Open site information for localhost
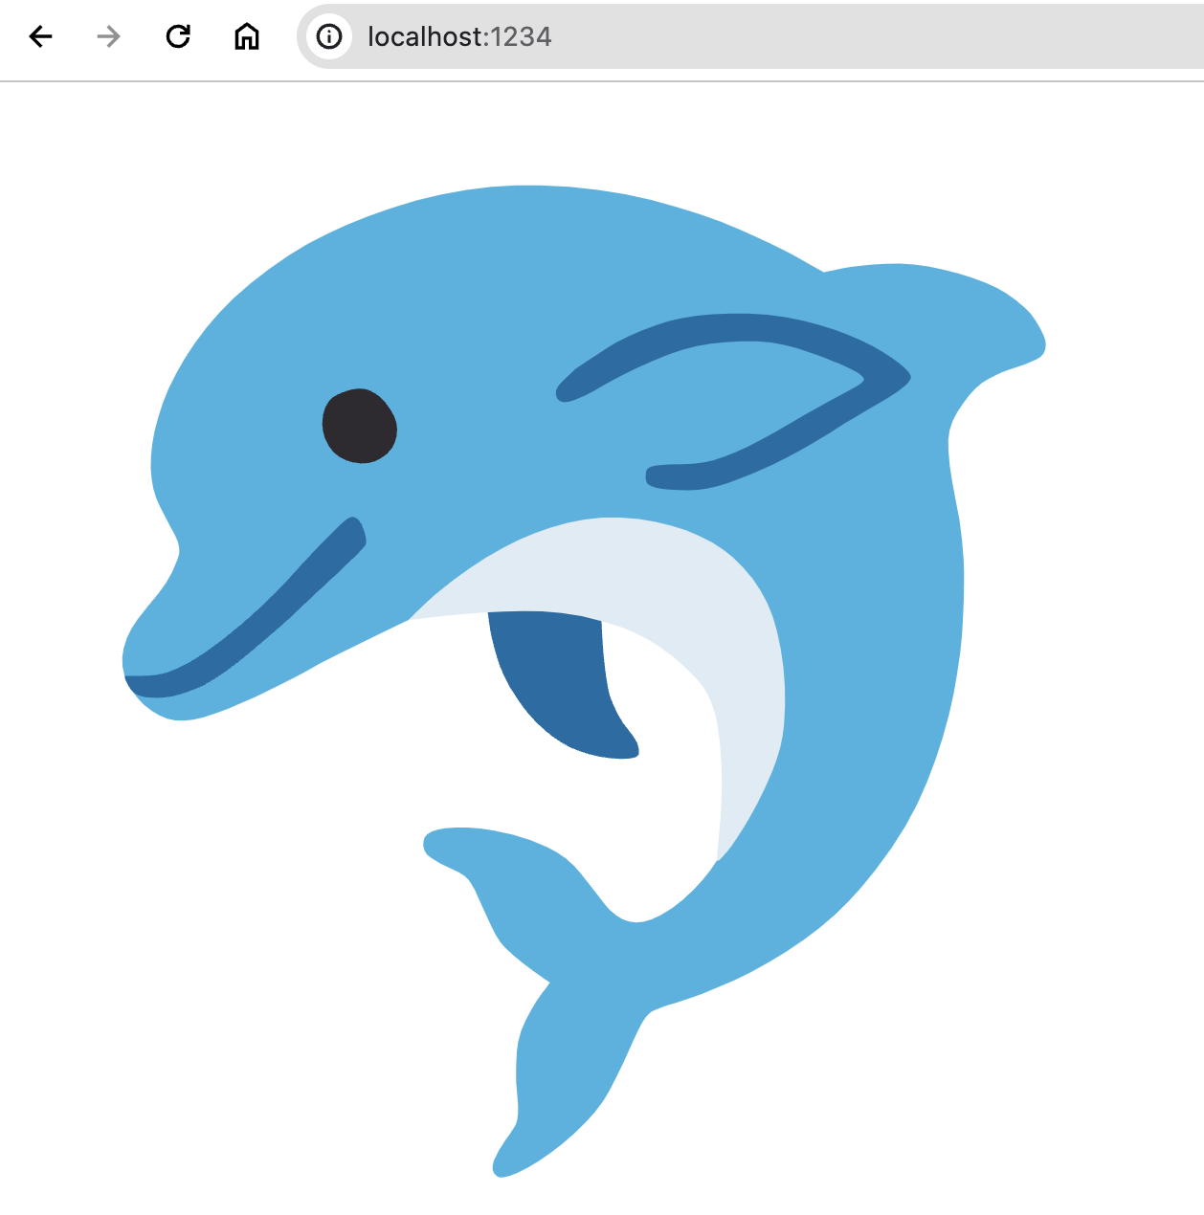 329,37
